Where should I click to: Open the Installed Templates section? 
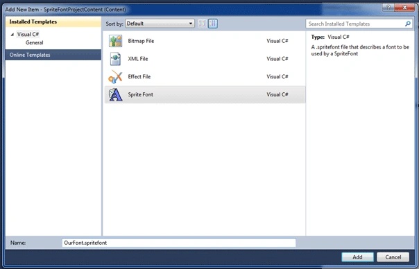click(53, 21)
